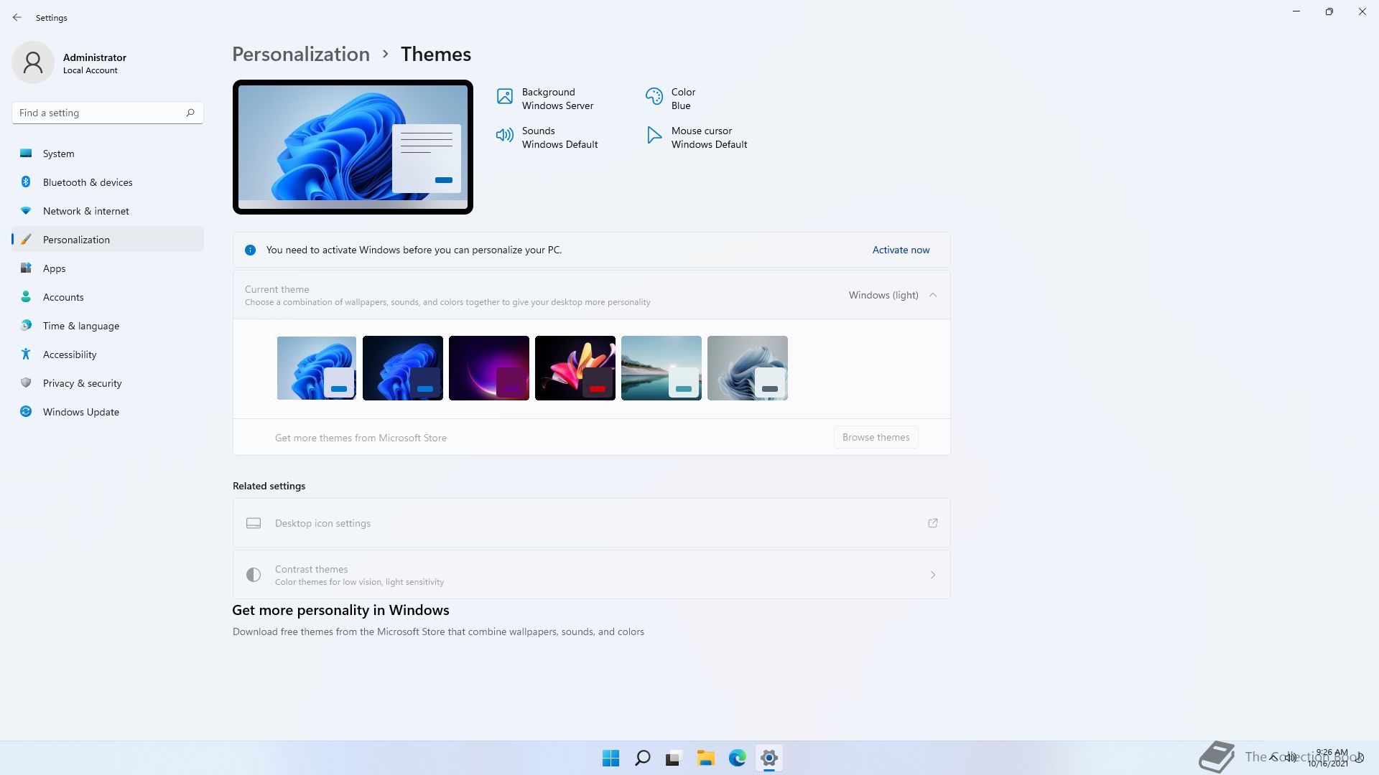
Task: Open Windows Update page
Action: [x=108, y=412]
